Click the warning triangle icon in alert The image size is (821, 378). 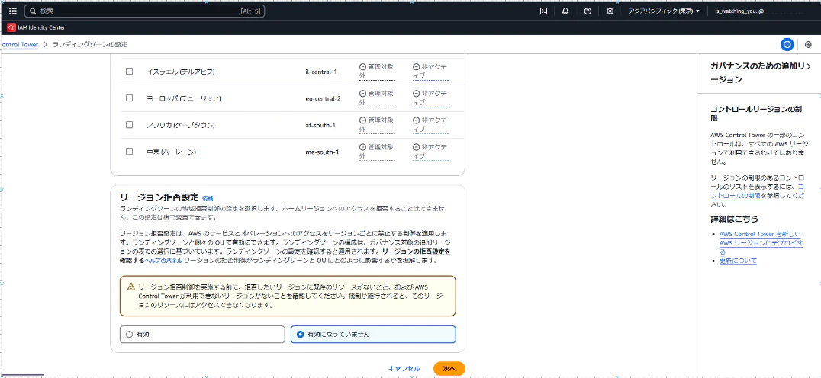click(x=130, y=287)
